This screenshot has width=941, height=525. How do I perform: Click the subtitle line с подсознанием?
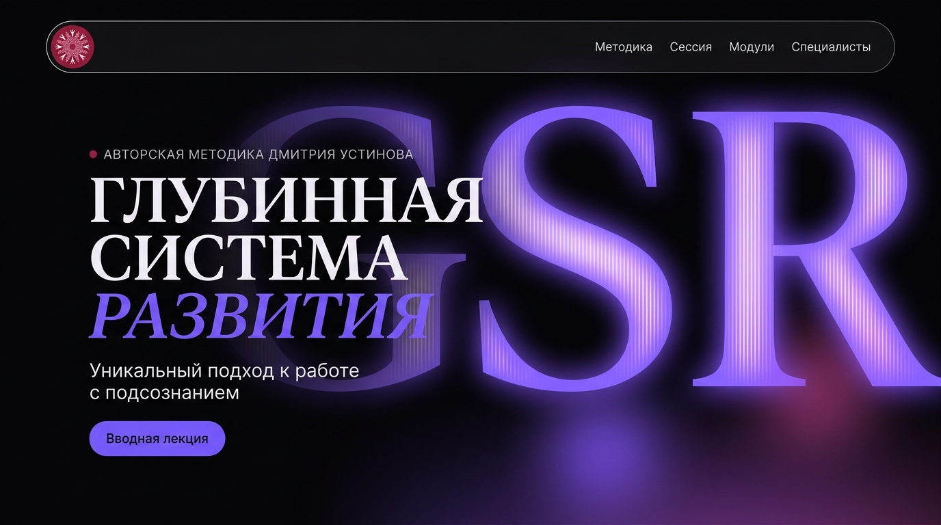coord(164,393)
